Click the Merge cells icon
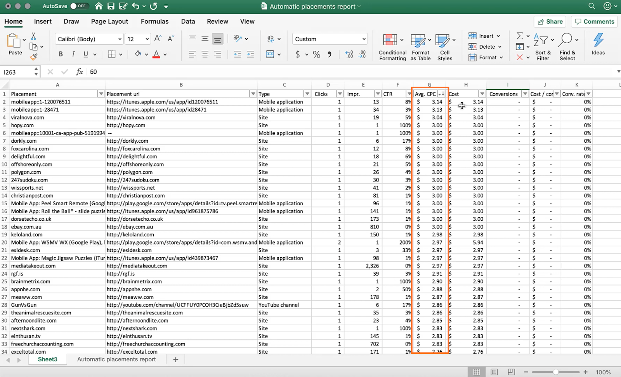 [270, 54]
